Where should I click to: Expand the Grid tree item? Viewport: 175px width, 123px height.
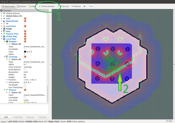coord(1,18)
